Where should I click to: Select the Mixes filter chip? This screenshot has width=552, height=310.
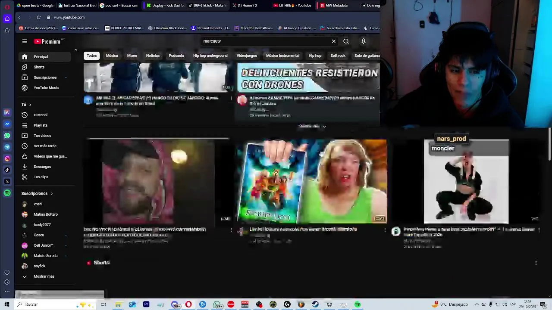(x=132, y=56)
